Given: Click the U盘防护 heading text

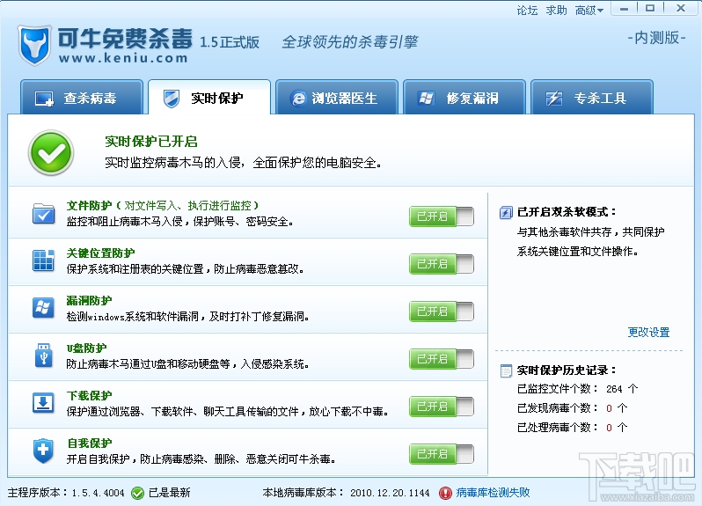Looking at the screenshot, I should (86, 348).
